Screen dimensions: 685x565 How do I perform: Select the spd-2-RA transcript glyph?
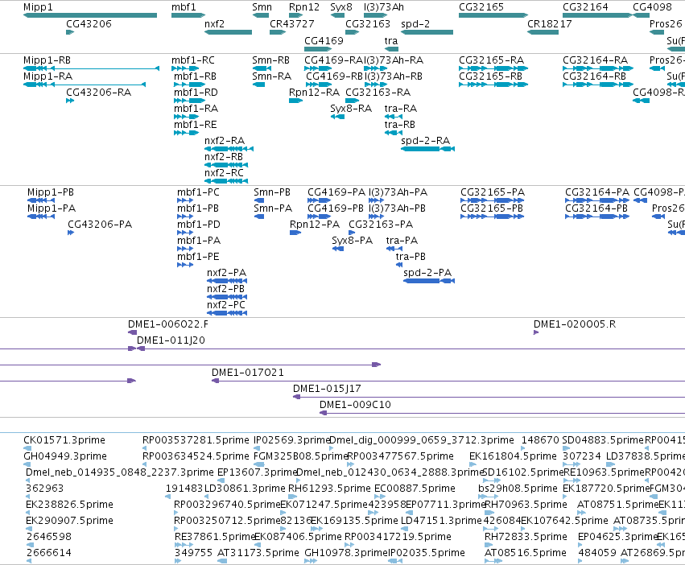(x=427, y=149)
